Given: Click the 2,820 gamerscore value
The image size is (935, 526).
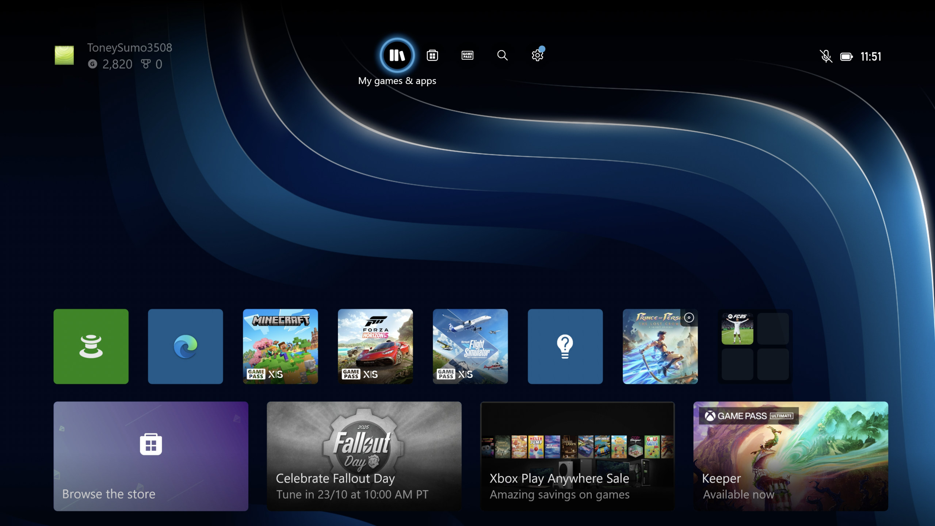Looking at the screenshot, I should 117,64.
